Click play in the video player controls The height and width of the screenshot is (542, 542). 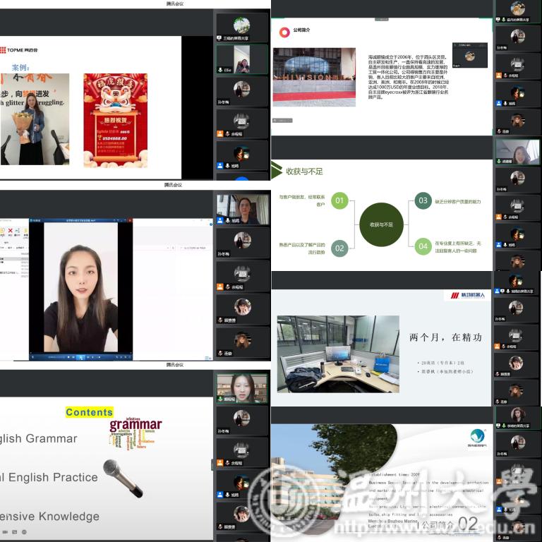point(80,357)
